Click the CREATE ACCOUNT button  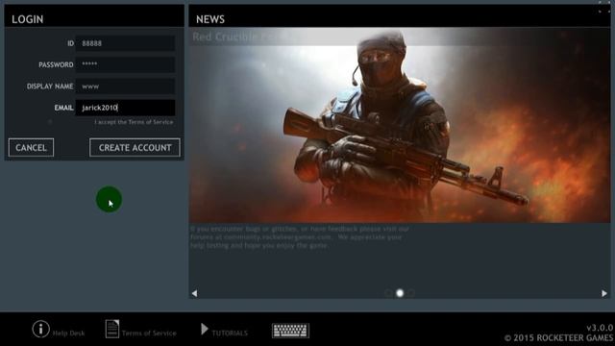[x=135, y=147]
